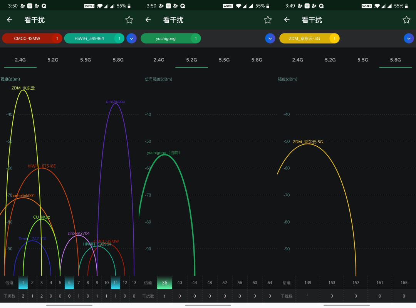Tap the 看干扰 title above the CMCC-4SMW chip
The height and width of the screenshot is (308, 416).
click(35, 20)
